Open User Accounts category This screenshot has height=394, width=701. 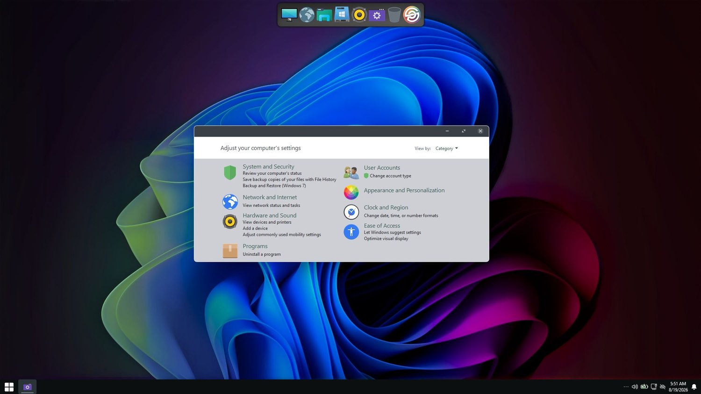382,168
